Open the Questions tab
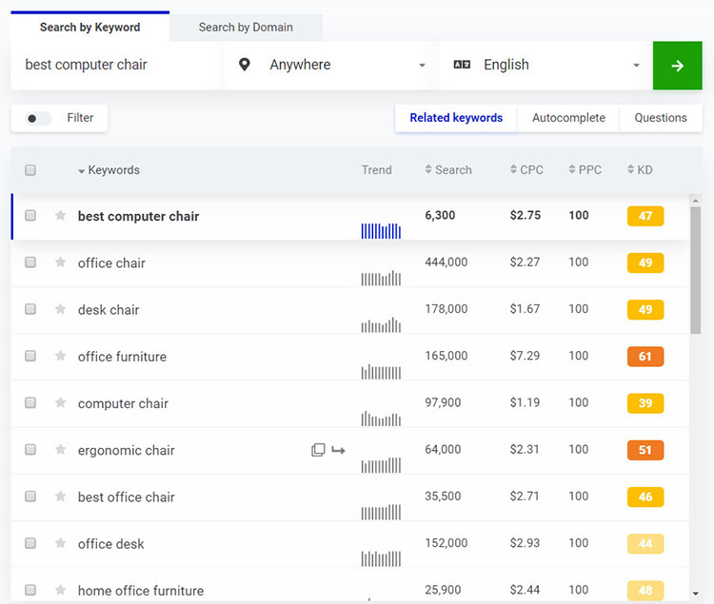 pos(660,118)
